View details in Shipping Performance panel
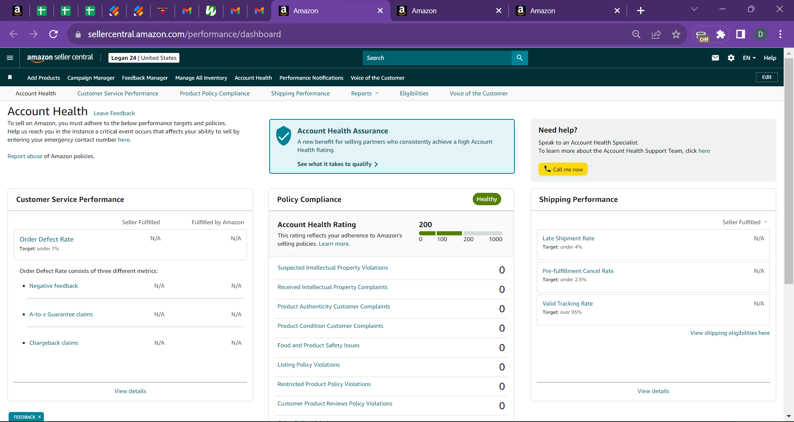This screenshot has width=794, height=422. pos(653,391)
